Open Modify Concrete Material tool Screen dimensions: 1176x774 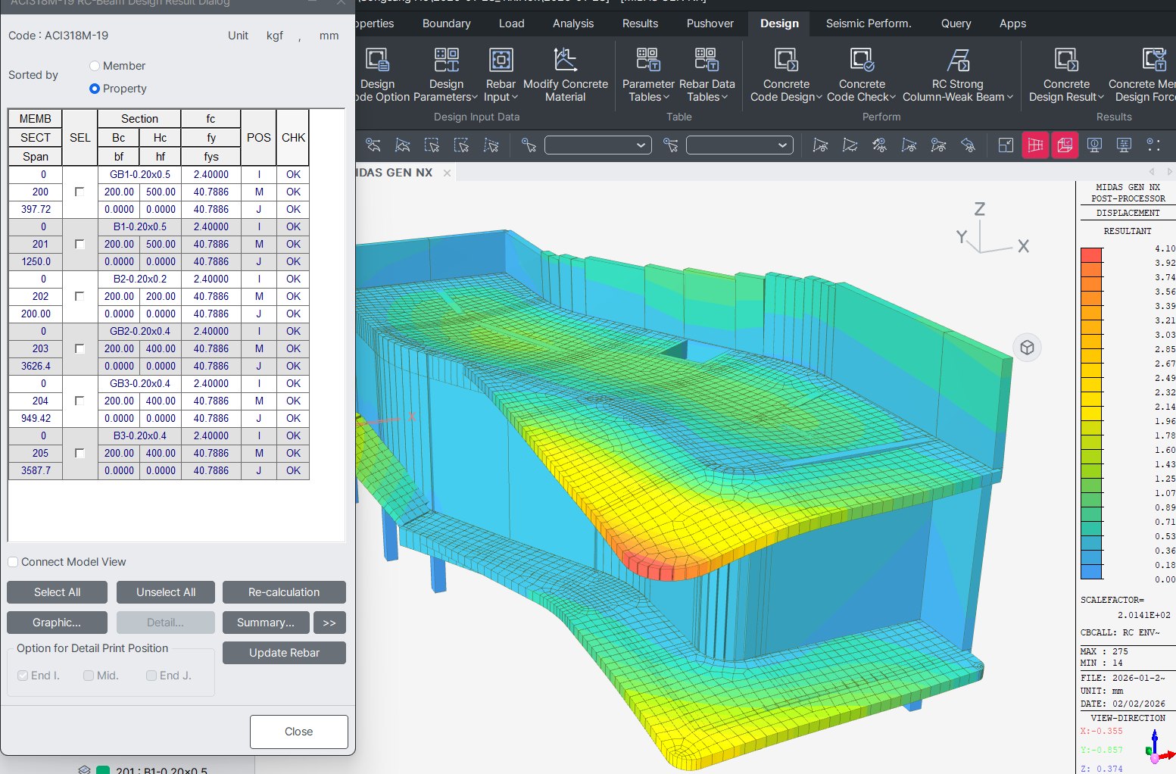click(x=566, y=74)
